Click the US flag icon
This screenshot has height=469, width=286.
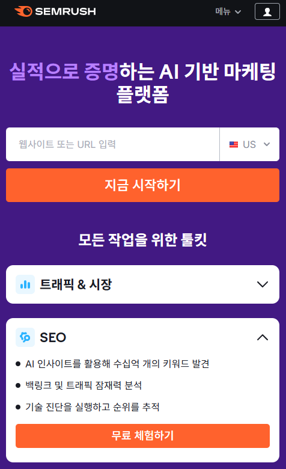click(234, 145)
